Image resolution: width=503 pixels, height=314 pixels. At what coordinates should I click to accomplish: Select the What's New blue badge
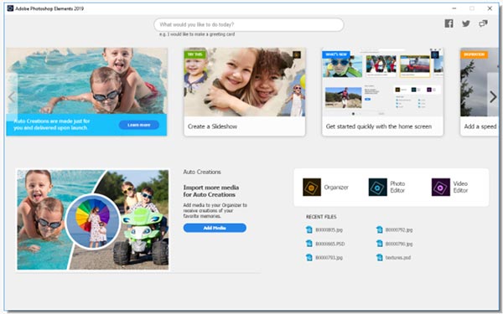point(336,54)
